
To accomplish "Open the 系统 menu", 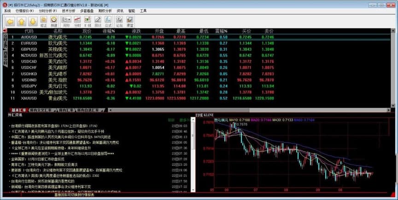I will coord(7,11).
